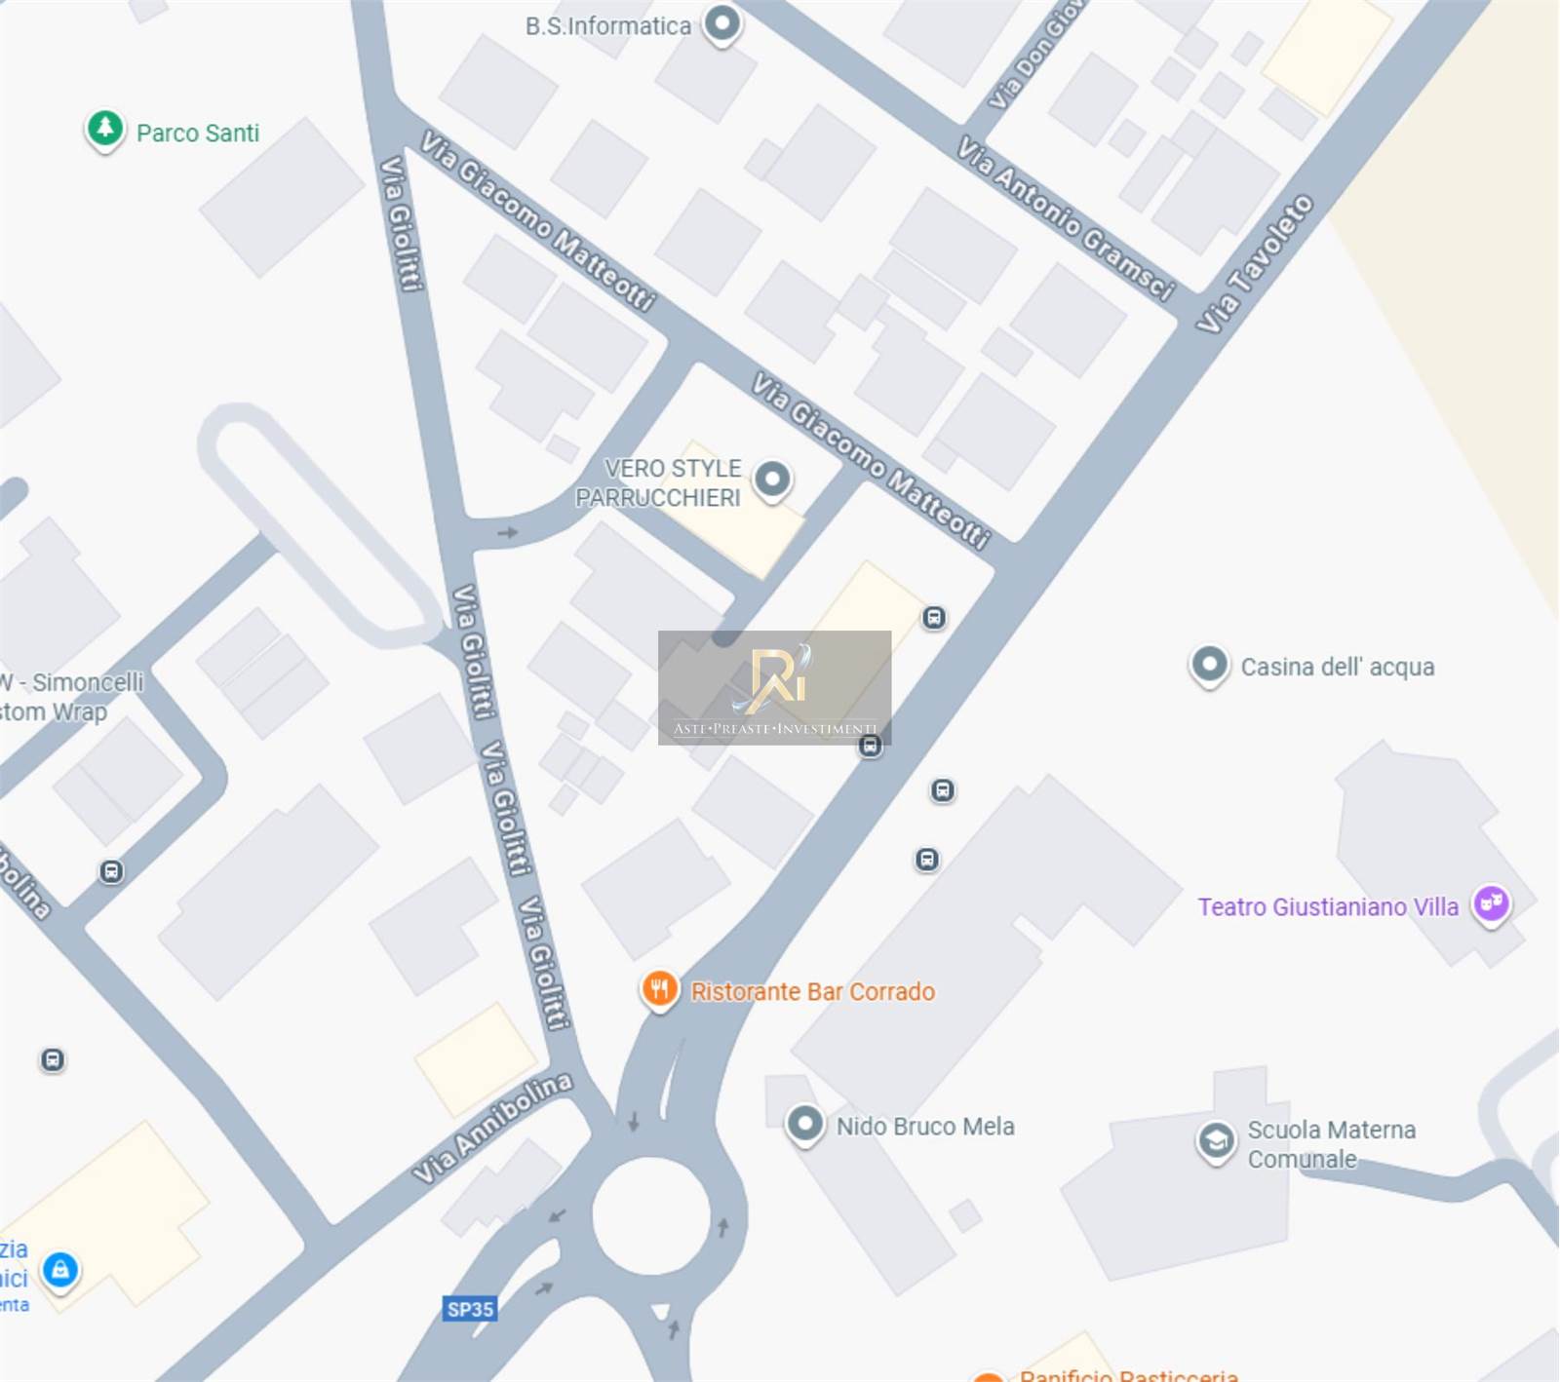Open the VERO STYLE PARRUCCHIERI pin

tap(773, 480)
